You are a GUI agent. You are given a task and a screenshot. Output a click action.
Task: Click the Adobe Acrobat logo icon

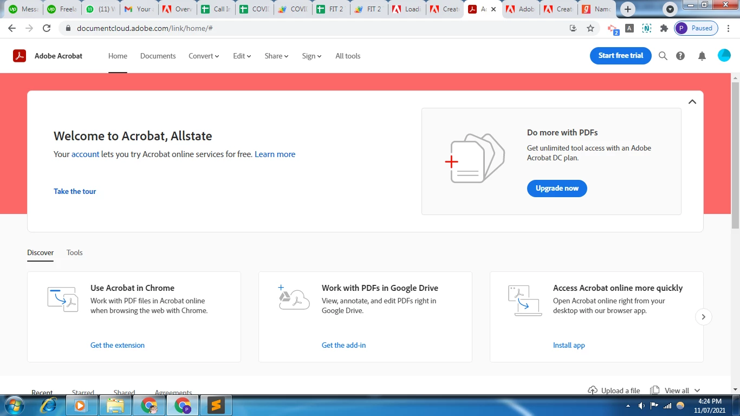click(x=20, y=56)
